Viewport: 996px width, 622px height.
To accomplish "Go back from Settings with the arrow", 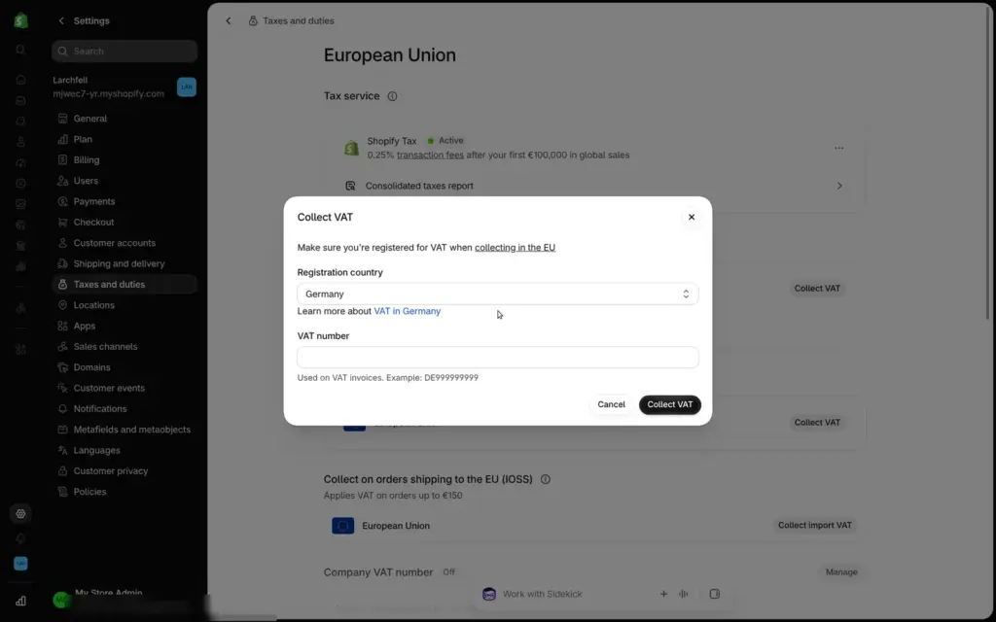I will coord(61,21).
